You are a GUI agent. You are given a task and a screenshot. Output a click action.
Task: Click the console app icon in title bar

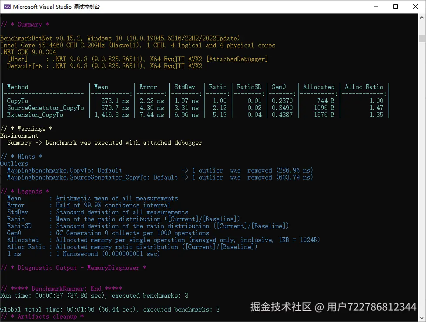(x=7, y=7)
